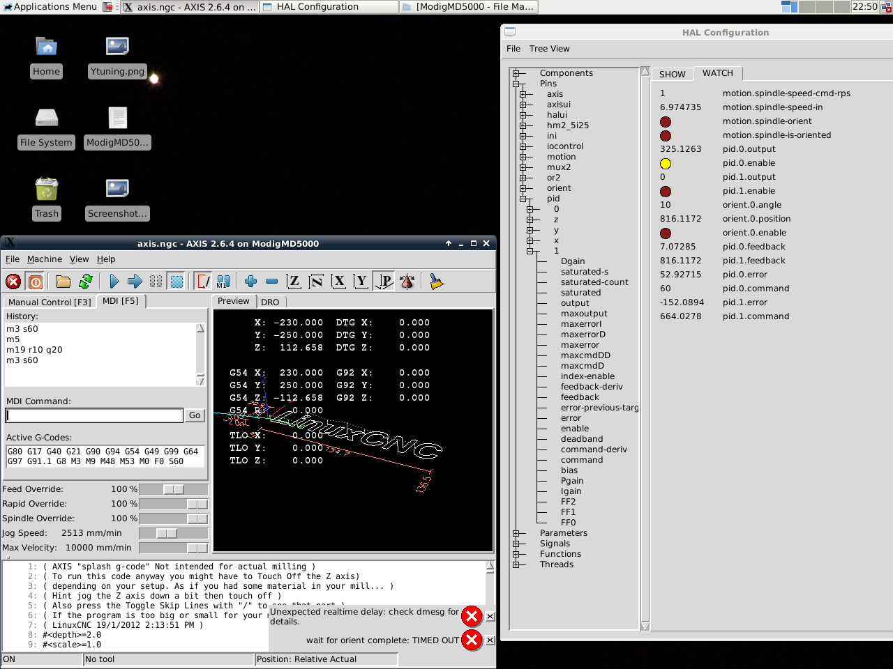Image resolution: width=893 pixels, height=669 pixels.
Task: Toggle rotate view mode cone icon
Action: coord(407,282)
